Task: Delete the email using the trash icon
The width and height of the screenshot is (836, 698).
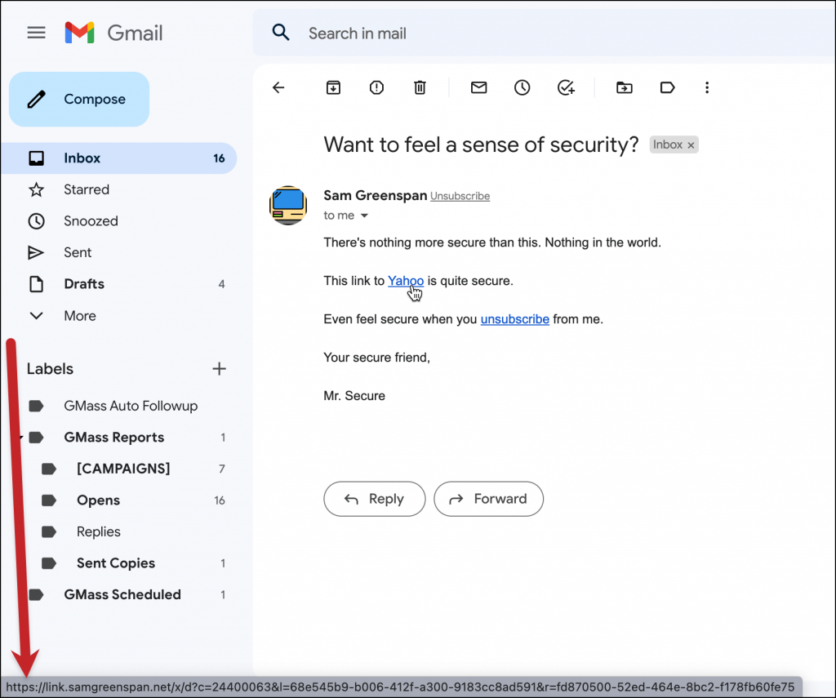Action: pyautogui.click(x=420, y=87)
